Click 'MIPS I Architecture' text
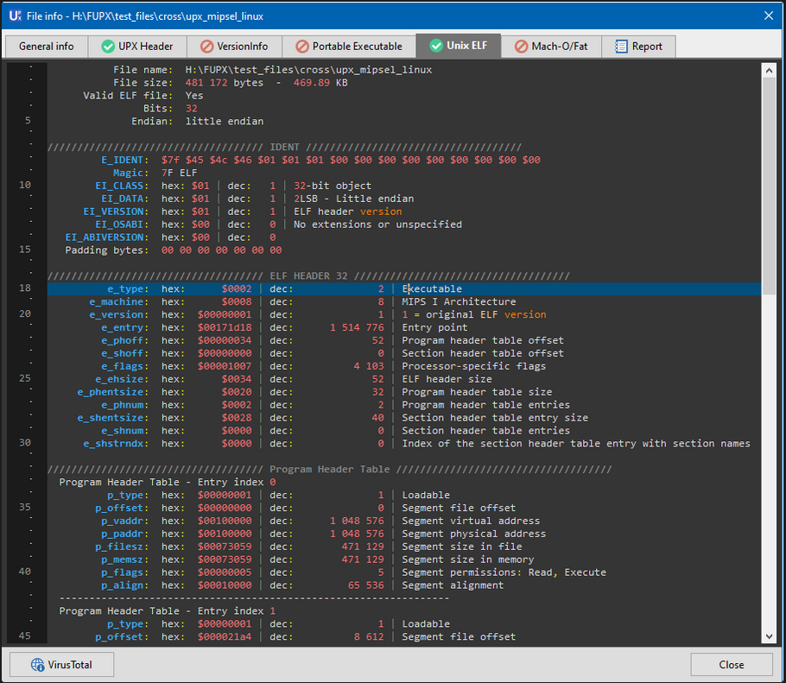The image size is (786, 683). [459, 302]
